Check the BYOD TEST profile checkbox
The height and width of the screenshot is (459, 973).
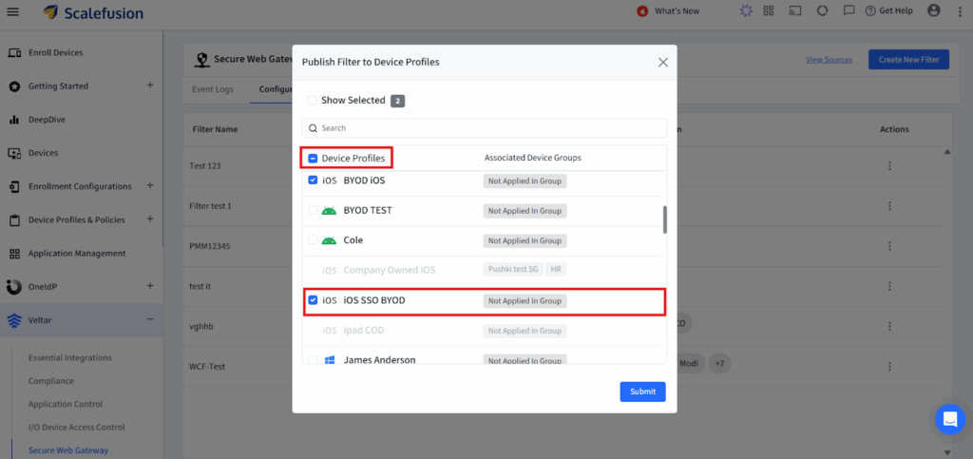click(x=313, y=210)
